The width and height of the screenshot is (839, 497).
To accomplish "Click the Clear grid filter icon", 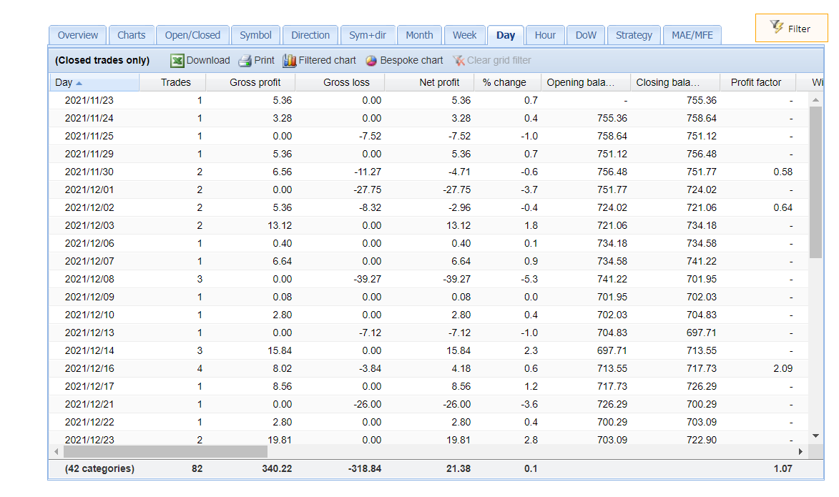I will (458, 60).
